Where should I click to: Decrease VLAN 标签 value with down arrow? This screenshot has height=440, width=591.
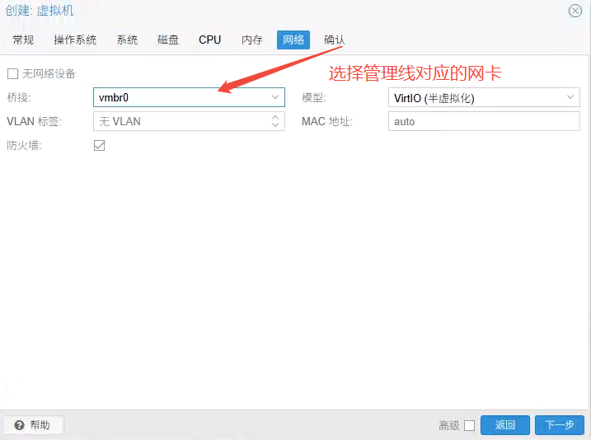(x=275, y=125)
